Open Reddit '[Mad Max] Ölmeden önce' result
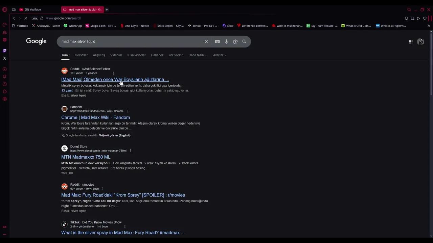 click(115, 79)
